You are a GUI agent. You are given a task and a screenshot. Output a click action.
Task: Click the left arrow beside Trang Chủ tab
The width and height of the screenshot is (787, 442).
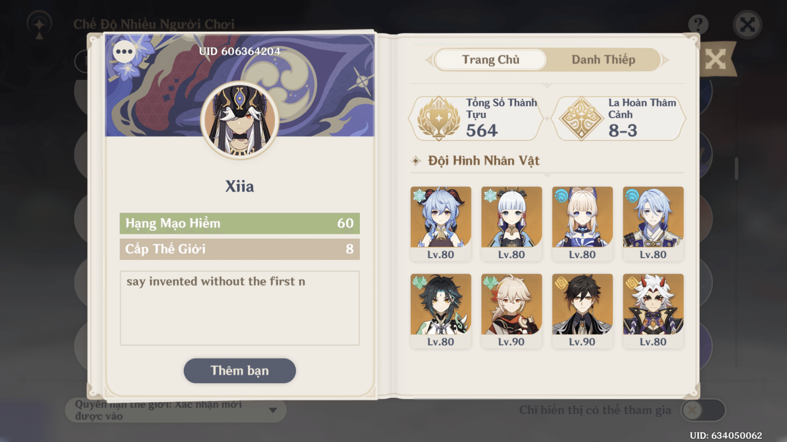point(428,60)
